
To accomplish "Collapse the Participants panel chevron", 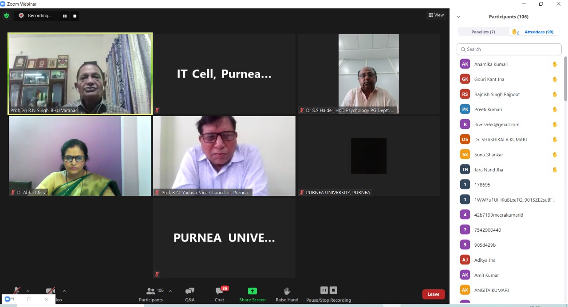I will [458, 17].
